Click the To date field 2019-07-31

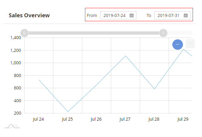pos(172,15)
